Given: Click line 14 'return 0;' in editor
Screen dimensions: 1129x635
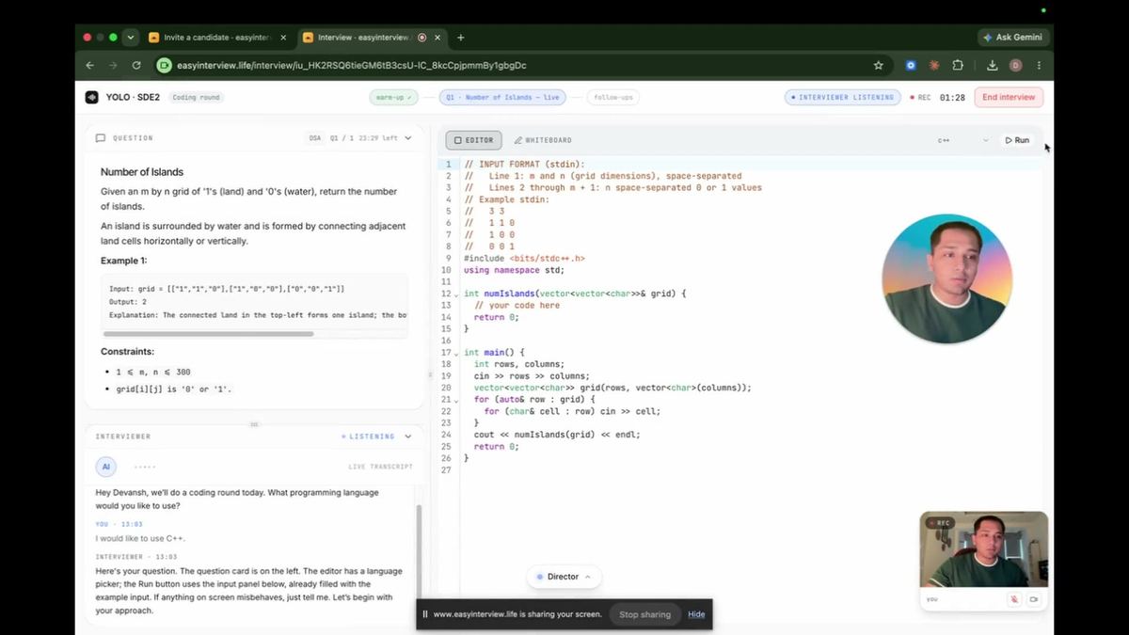Looking at the screenshot, I should (x=496, y=317).
